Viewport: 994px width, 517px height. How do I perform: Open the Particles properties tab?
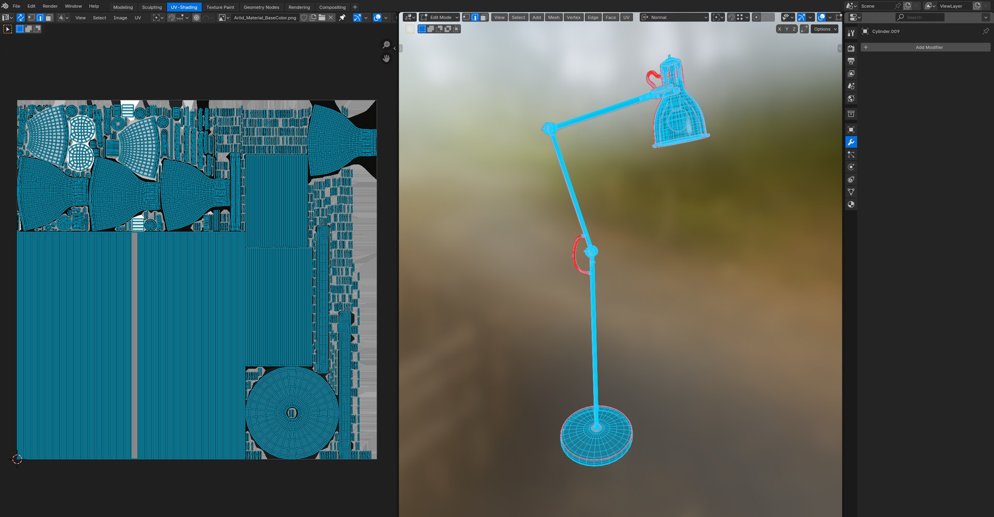[x=851, y=155]
